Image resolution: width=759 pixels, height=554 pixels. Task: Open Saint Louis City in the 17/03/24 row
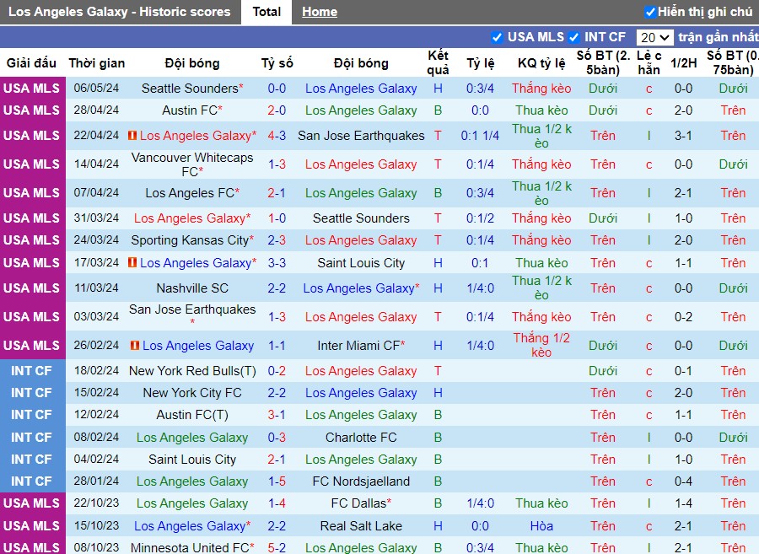(x=361, y=263)
